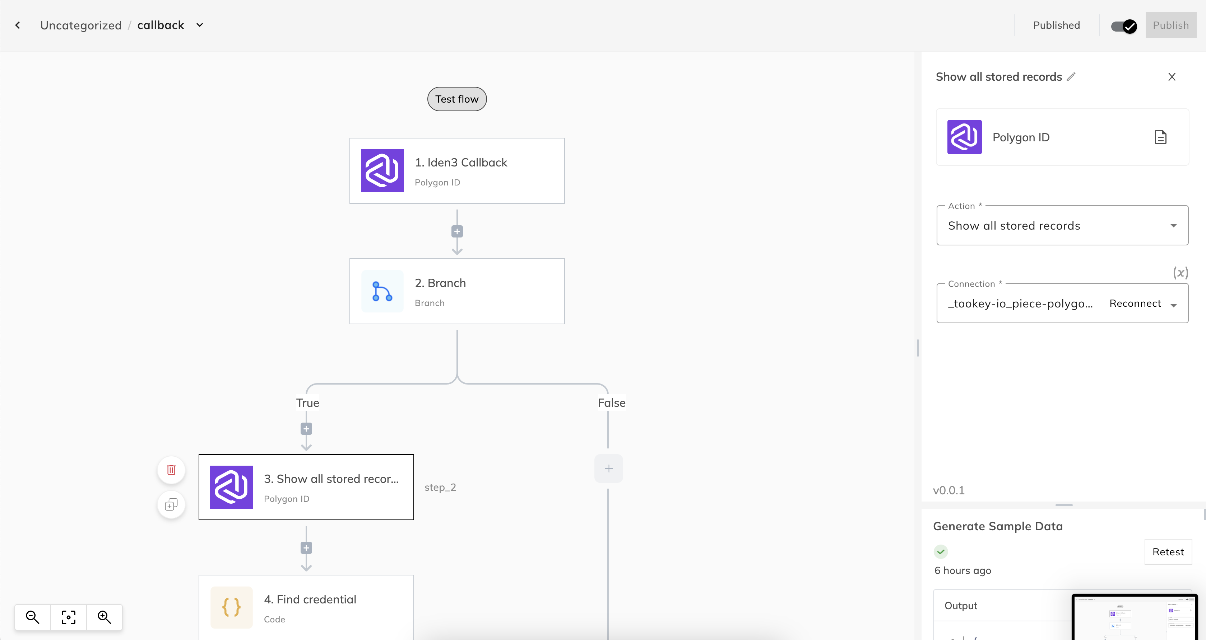This screenshot has height=640, width=1206.
Task: Toggle the flow published switch
Action: (x=1124, y=26)
